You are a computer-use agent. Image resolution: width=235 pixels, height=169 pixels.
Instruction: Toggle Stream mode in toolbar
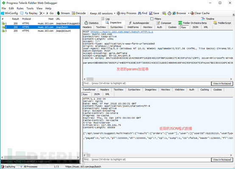pos(63,13)
